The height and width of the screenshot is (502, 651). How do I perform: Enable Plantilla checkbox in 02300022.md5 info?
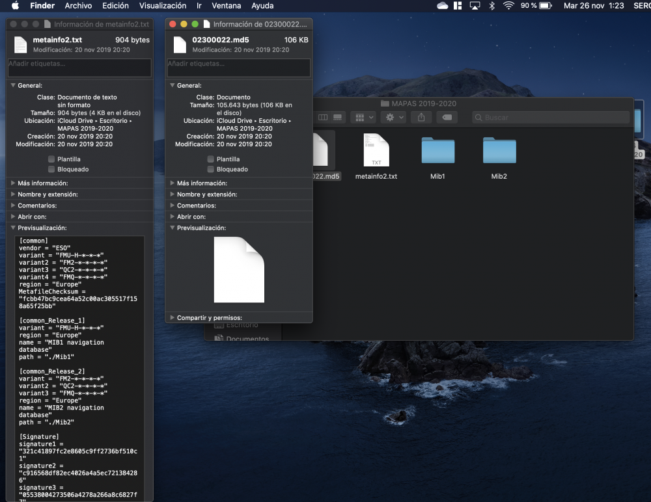210,159
